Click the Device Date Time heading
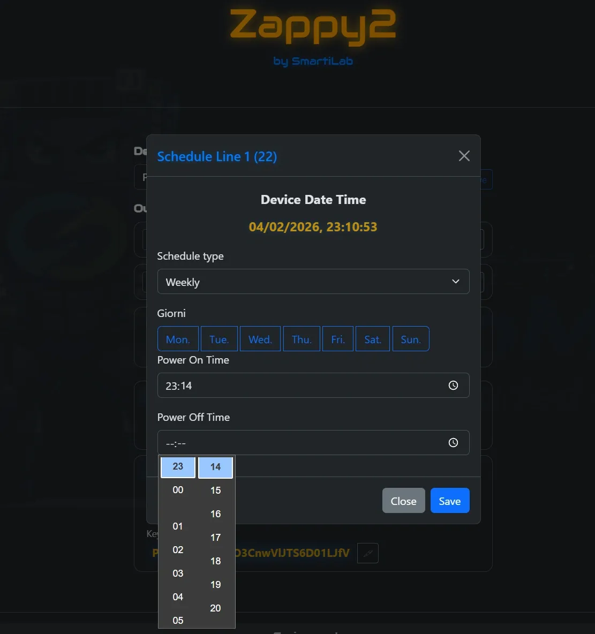The height and width of the screenshot is (634, 595). coord(313,200)
